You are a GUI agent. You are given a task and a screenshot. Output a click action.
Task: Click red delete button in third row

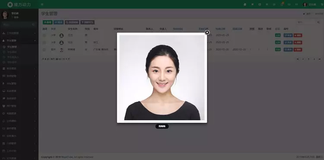[298, 50]
